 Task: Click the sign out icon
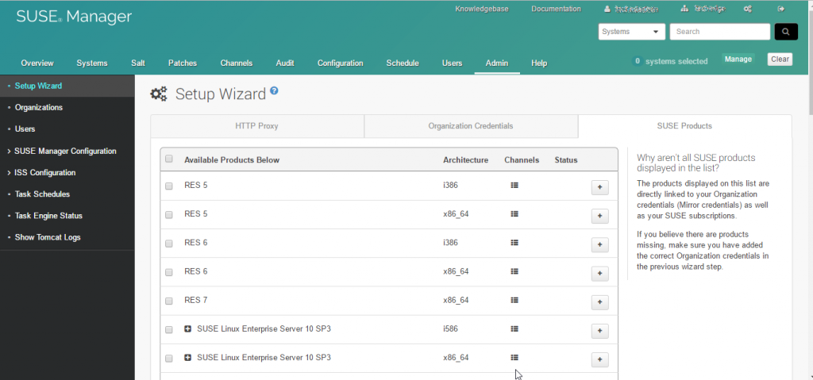(781, 9)
